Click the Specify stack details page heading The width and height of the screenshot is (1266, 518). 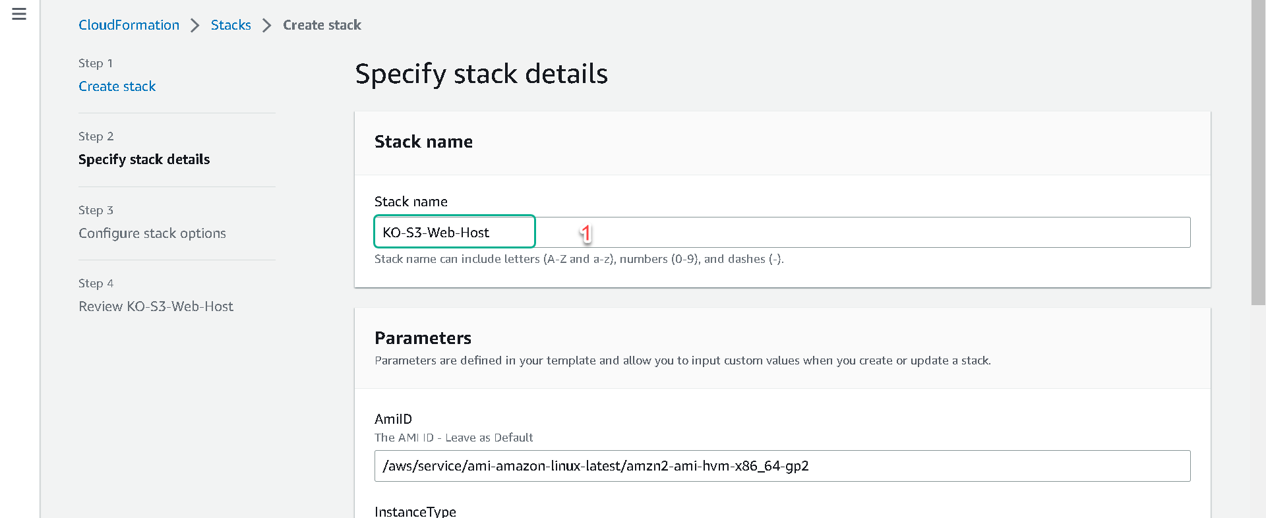coord(481,74)
